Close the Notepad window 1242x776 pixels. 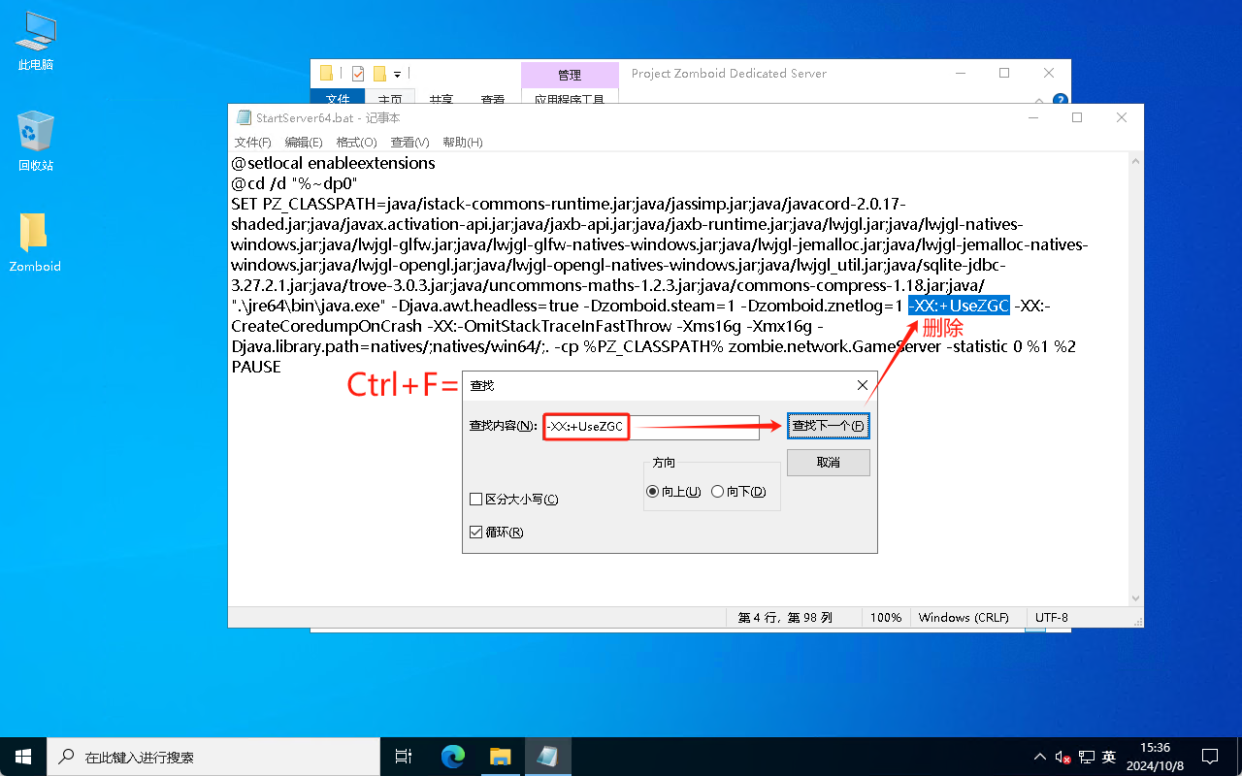pos(1122,117)
